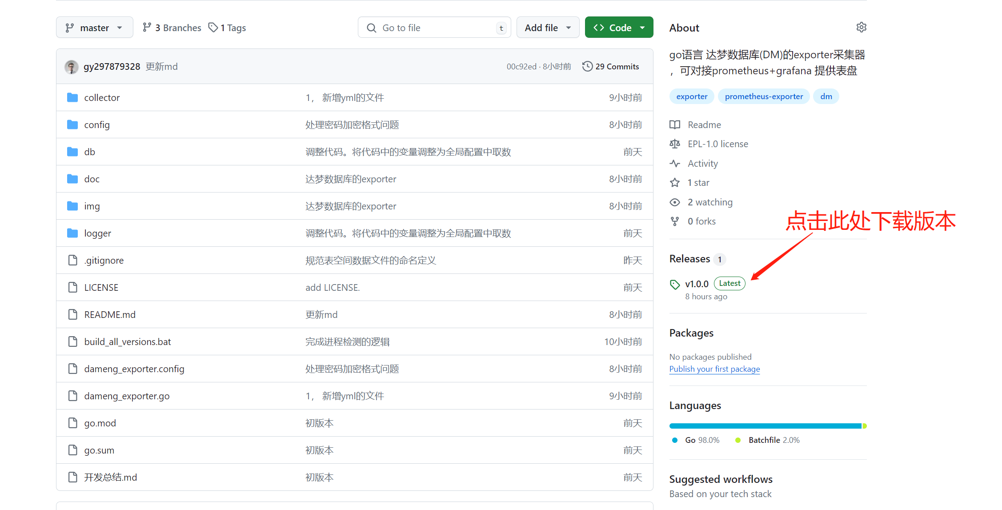Click Publish your first package link
The width and height of the screenshot is (1002, 510).
click(714, 369)
